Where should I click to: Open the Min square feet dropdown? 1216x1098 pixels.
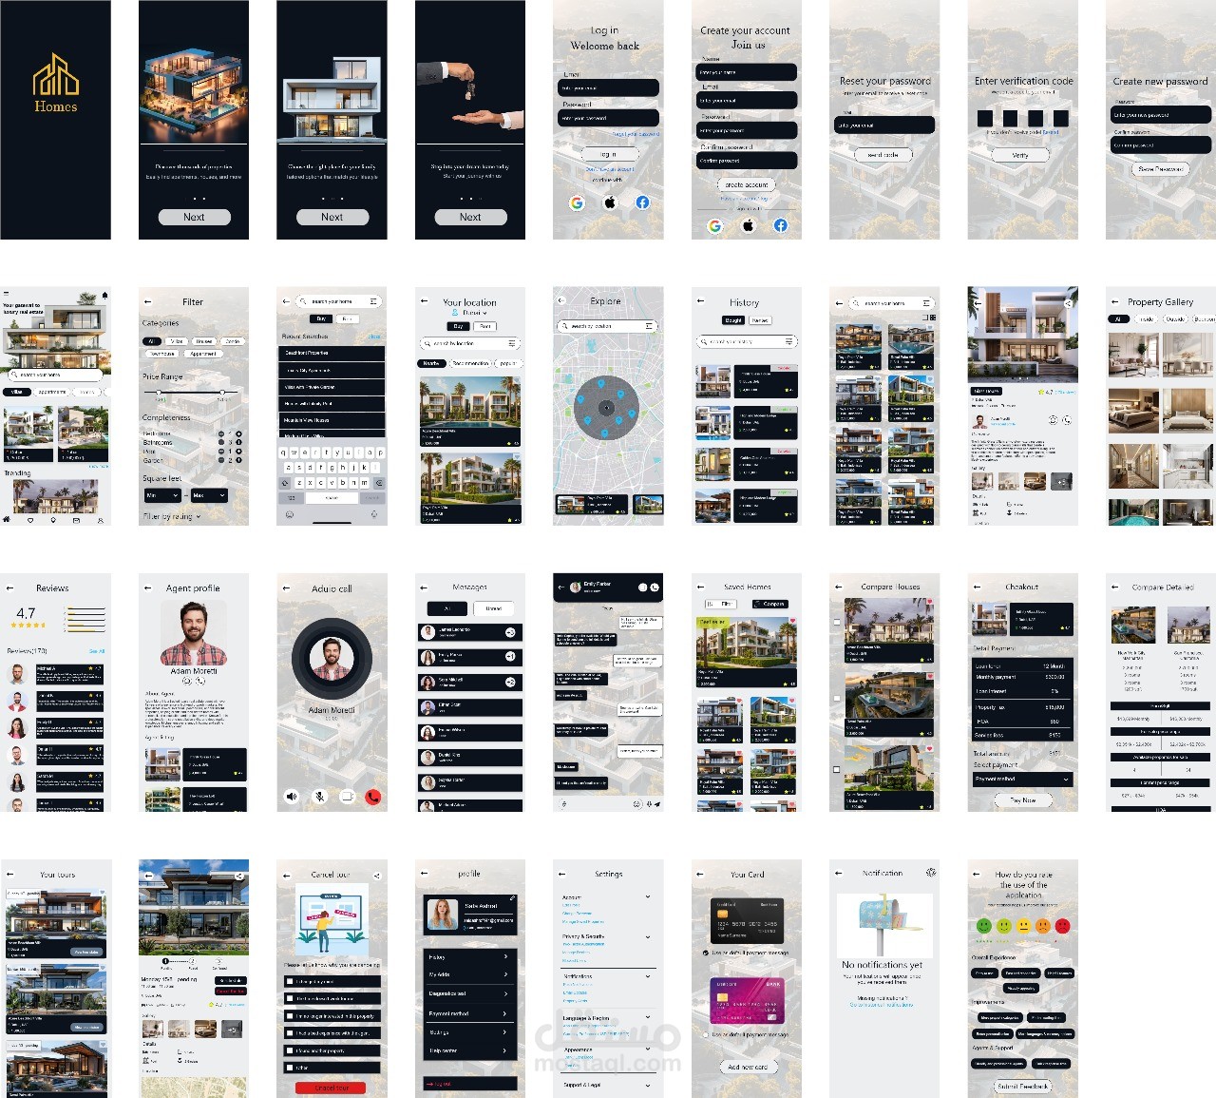(161, 495)
